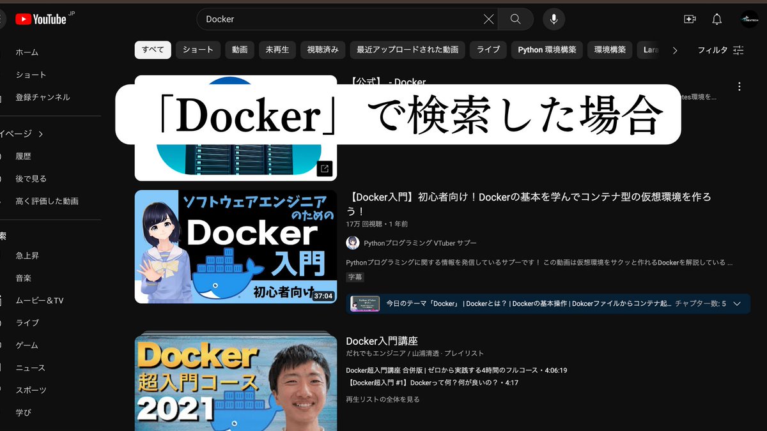Open the Docker入門講座 playlist title
This screenshot has height=431, width=767.
[x=382, y=341]
